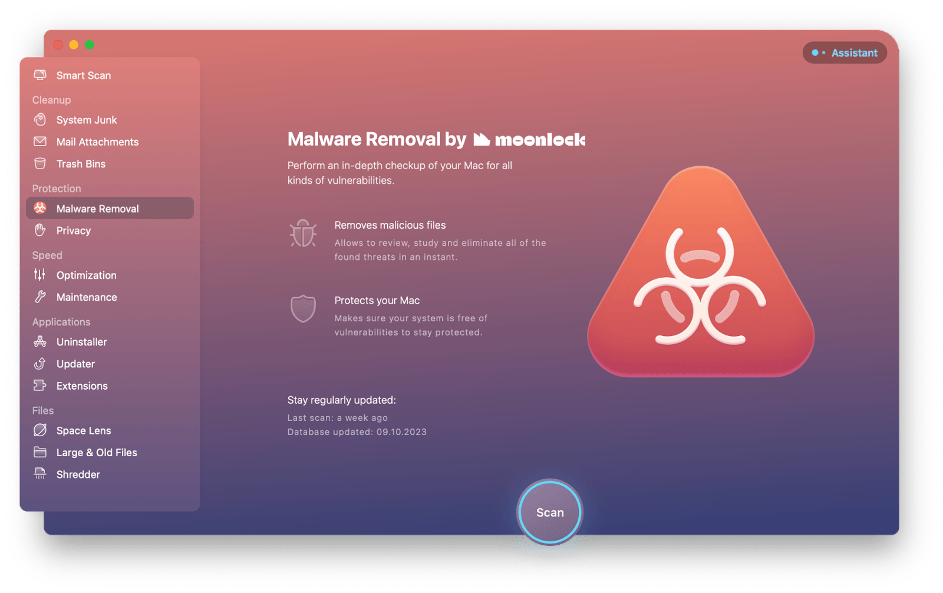Maximize window with green button
Screen dimensions: 943x593
pyautogui.click(x=90, y=45)
